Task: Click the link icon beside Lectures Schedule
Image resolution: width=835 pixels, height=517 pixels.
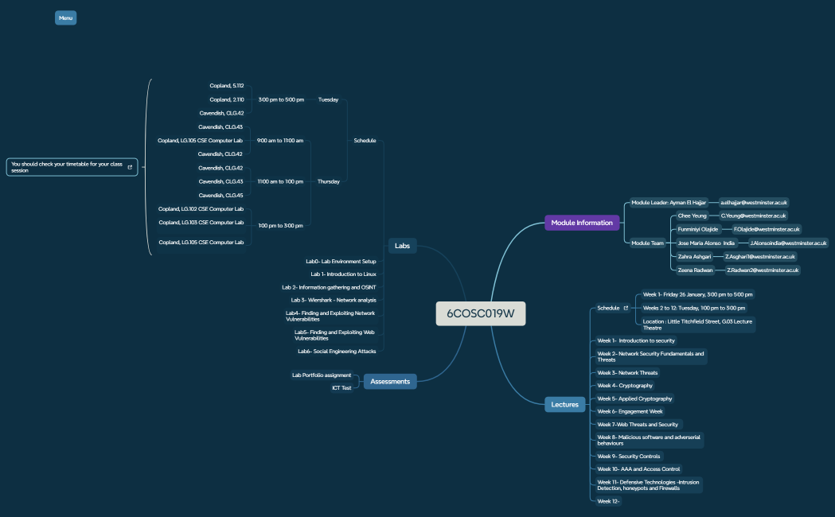Action: [626, 308]
